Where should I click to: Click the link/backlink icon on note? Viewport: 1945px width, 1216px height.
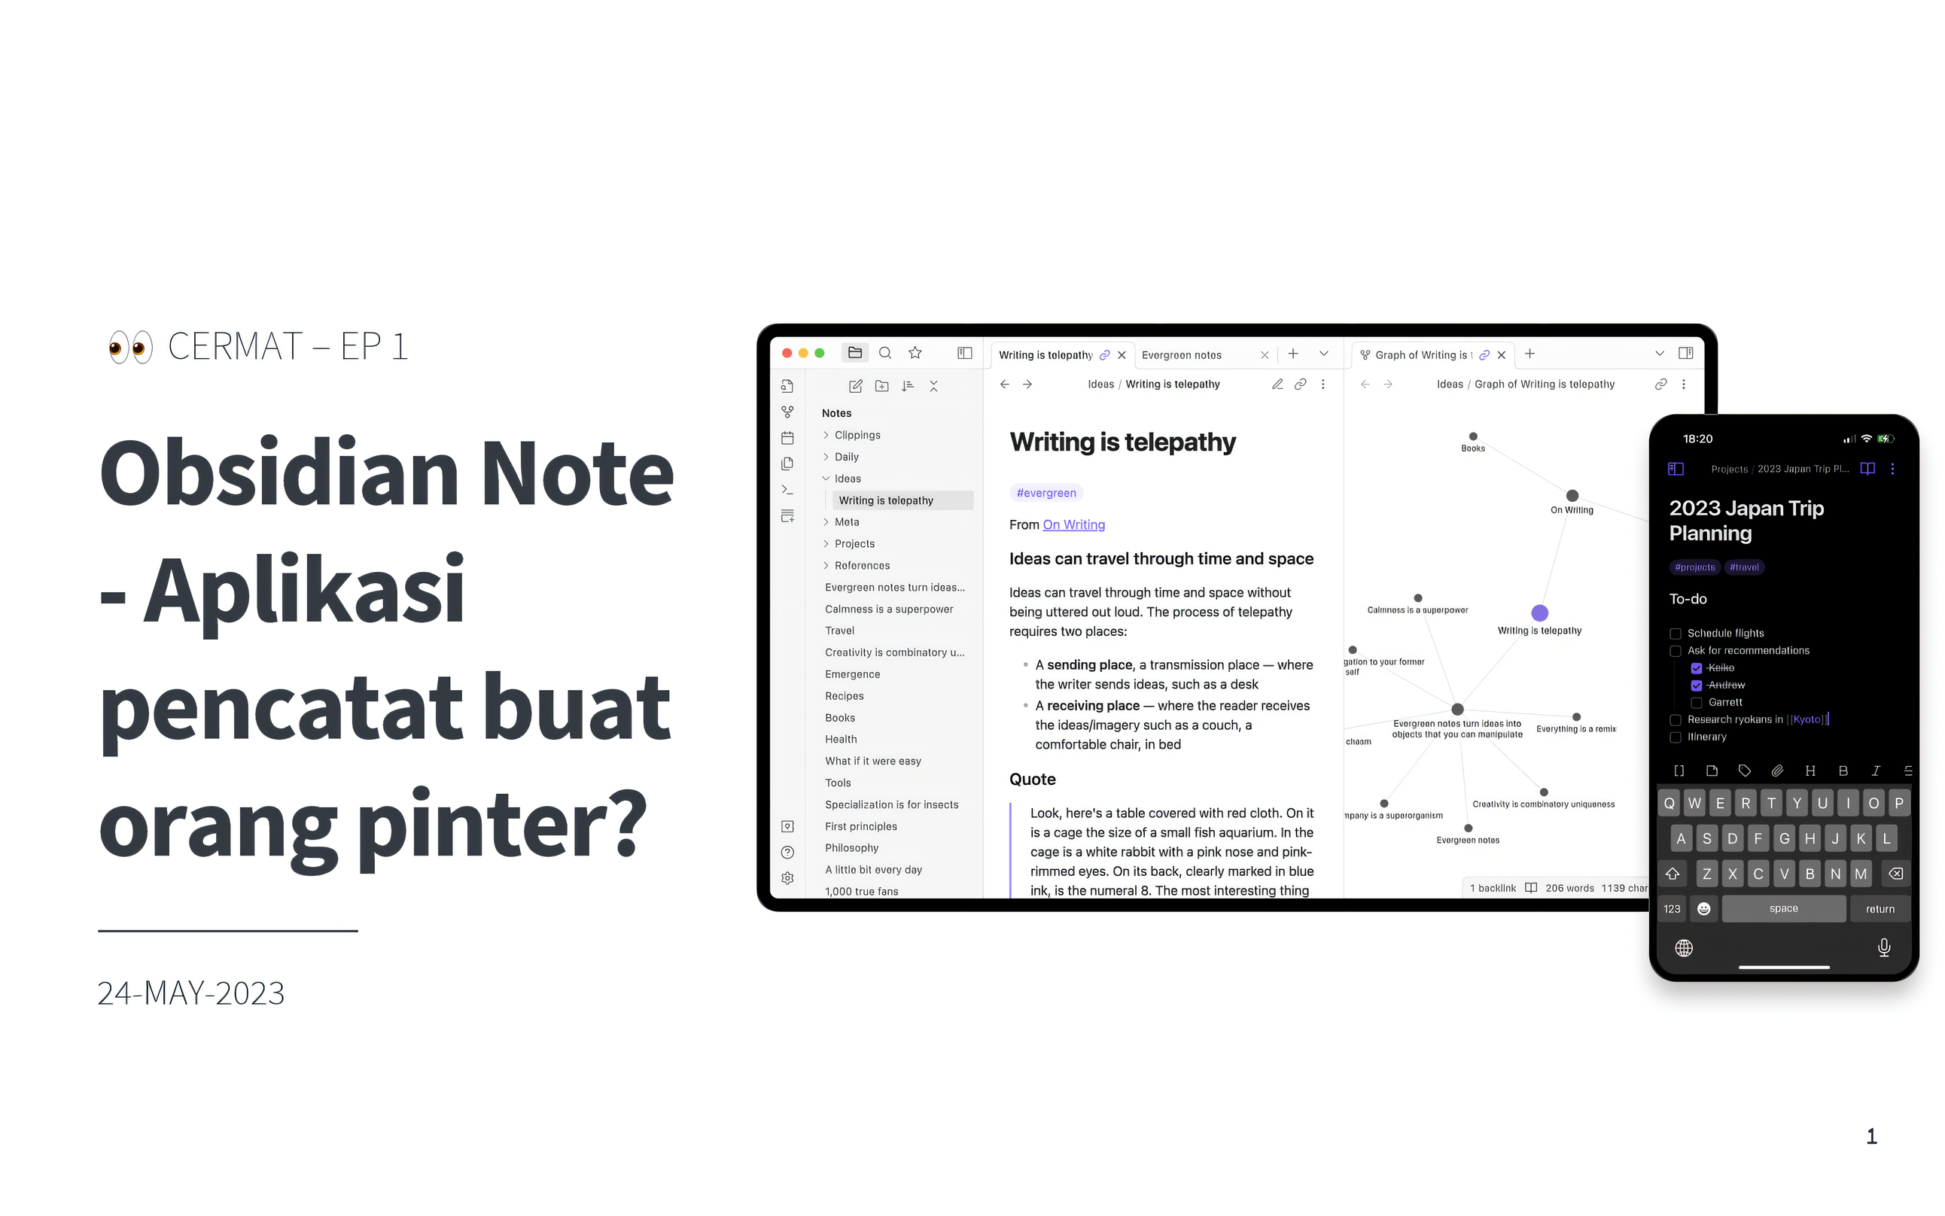click(x=1301, y=385)
